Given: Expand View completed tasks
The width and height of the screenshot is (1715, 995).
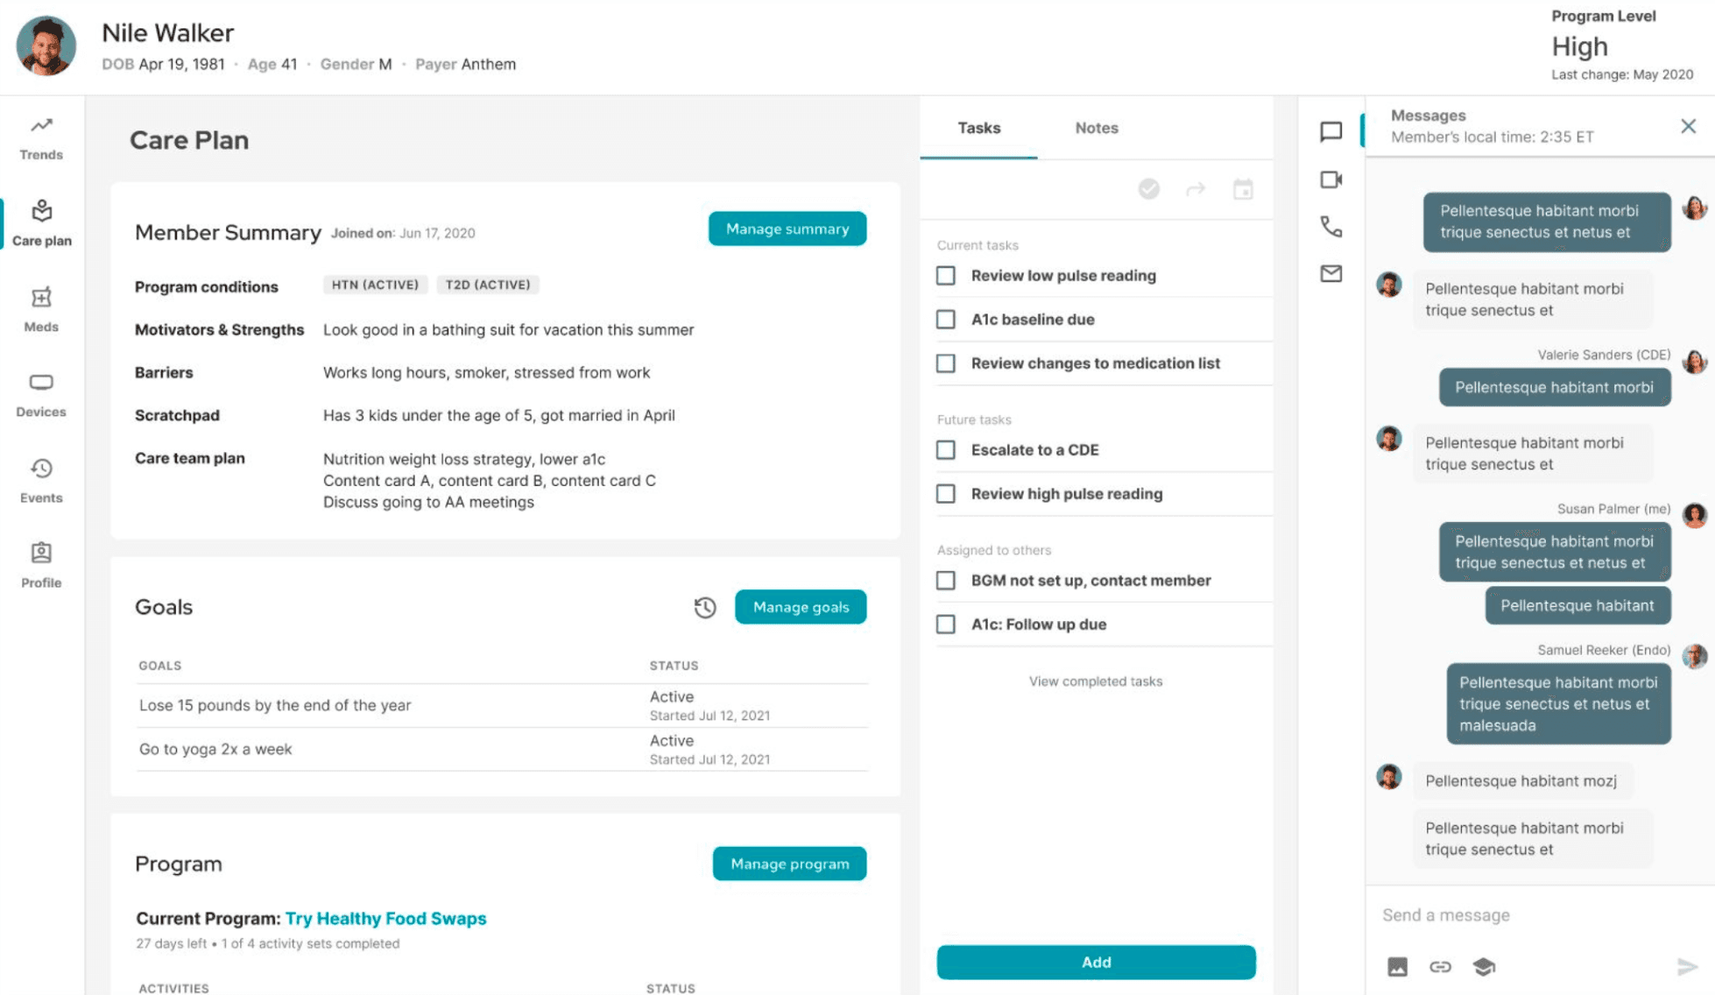Looking at the screenshot, I should 1095,681.
